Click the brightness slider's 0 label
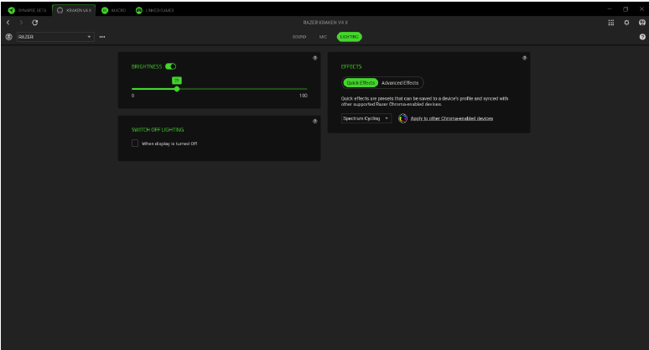Screen dimensions: 649x350 coord(132,96)
